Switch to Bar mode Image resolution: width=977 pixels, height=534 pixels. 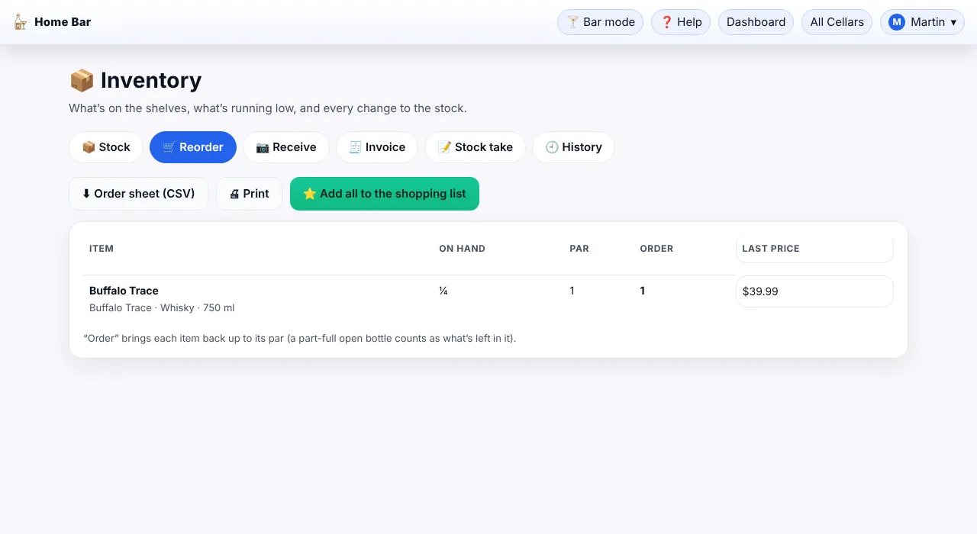point(601,22)
